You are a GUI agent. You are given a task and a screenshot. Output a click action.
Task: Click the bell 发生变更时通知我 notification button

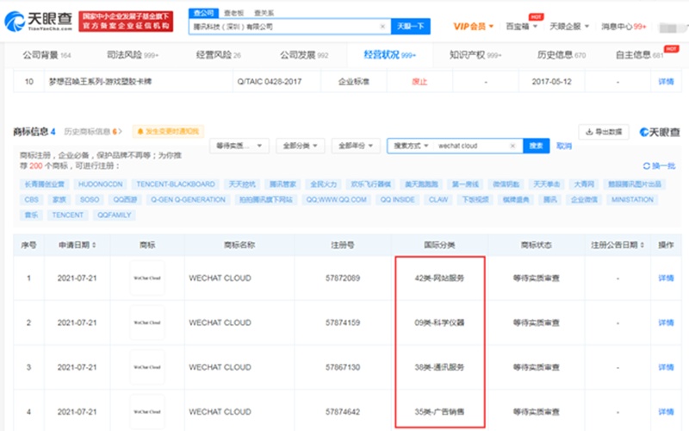coord(168,131)
